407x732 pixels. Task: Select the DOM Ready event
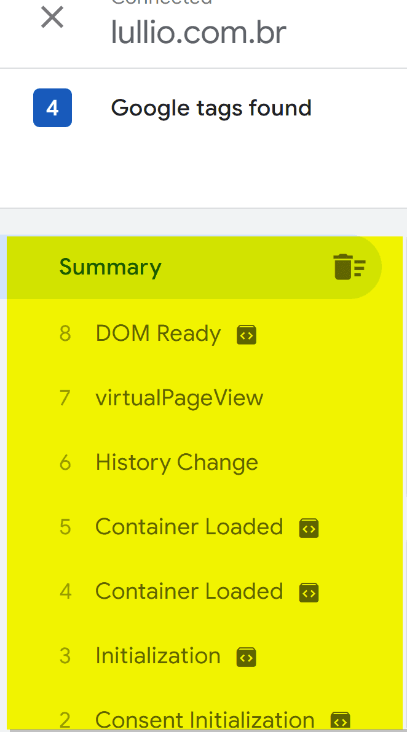158,334
